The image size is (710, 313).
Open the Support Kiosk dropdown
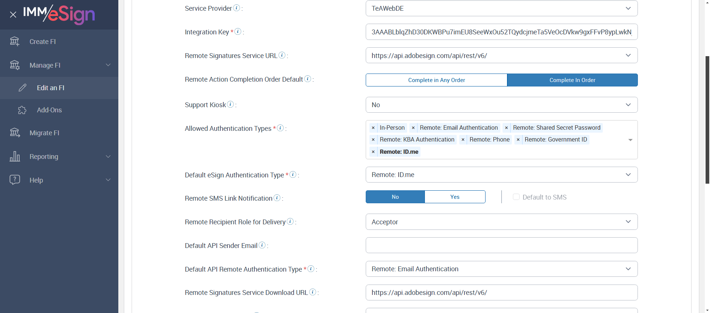point(501,105)
